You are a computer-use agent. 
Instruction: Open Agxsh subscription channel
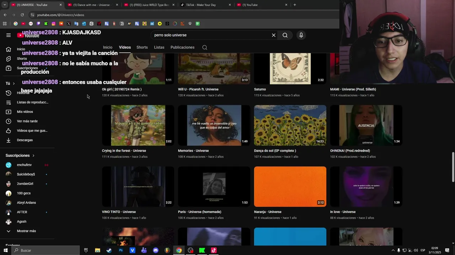27,222
